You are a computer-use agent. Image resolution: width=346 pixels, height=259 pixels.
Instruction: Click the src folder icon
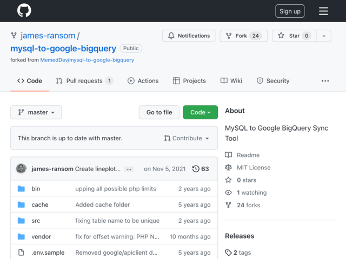tap(21, 221)
